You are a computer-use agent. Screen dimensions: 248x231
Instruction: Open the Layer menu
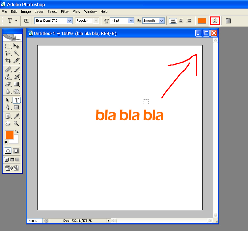pos(39,12)
